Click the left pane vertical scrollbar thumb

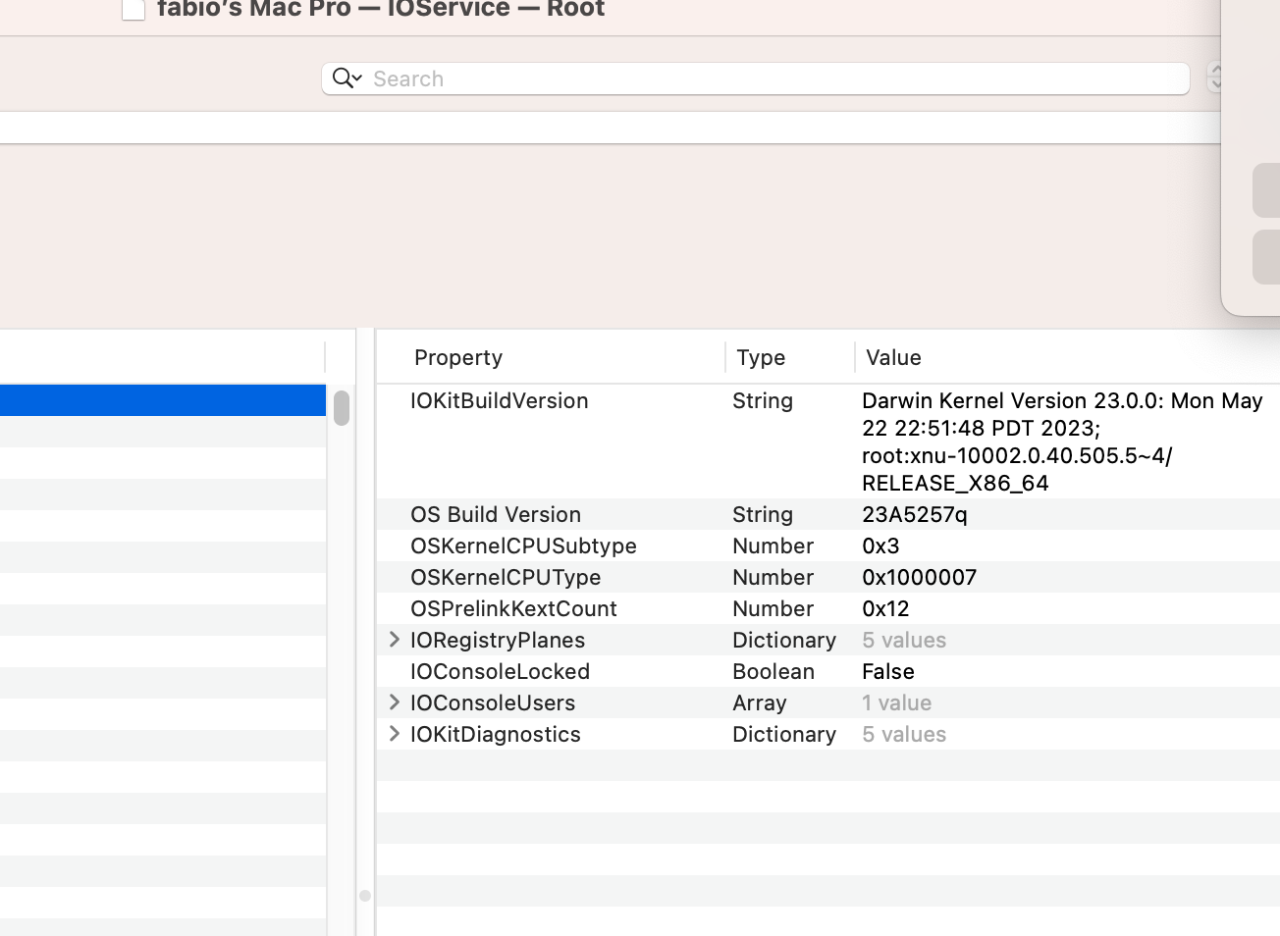(x=342, y=408)
